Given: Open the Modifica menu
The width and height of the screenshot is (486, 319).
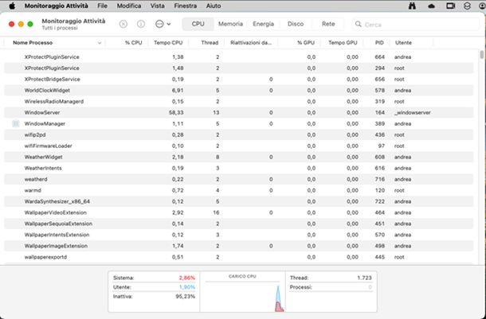Looking at the screenshot, I should tap(129, 6).
